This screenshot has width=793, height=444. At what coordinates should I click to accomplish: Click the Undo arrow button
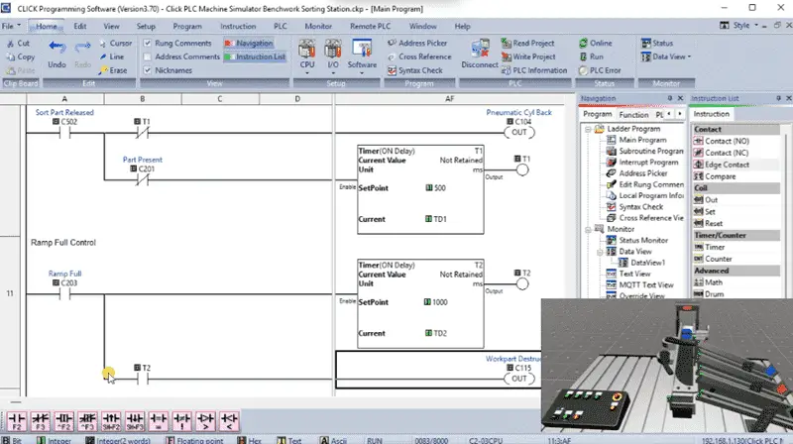[57, 55]
